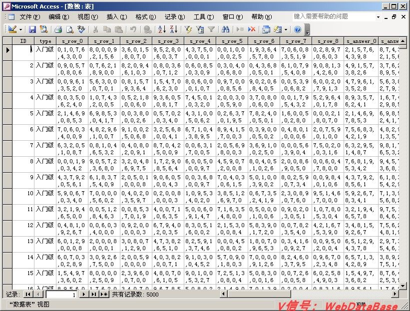The height and width of the screenshot is (311, 410).
Task: Select the s_row_0 column header
Action: tap(72, 41)
